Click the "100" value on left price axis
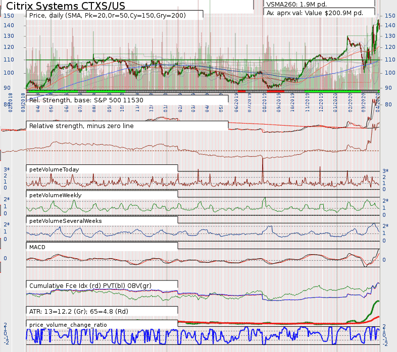This screenshot has width=397, height=352. point(9,73)
